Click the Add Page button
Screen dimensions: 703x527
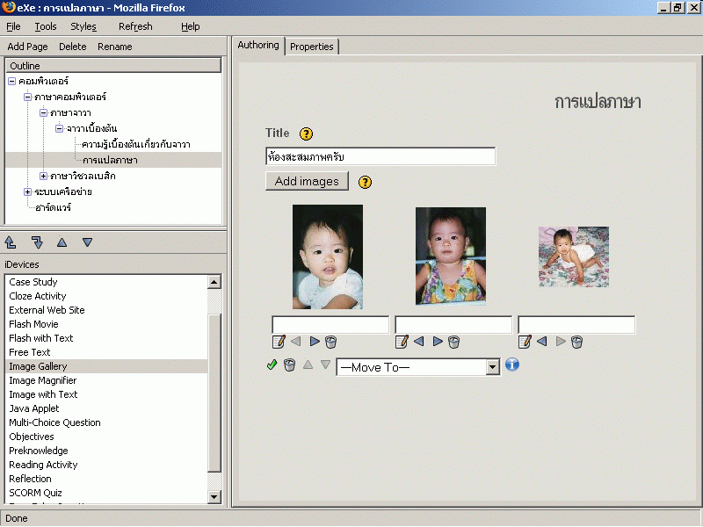pos(27,47)
